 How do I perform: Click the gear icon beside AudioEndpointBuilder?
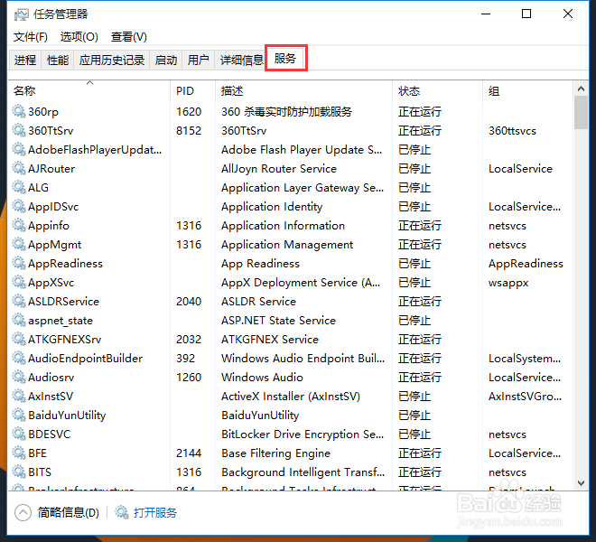(19, 358)
